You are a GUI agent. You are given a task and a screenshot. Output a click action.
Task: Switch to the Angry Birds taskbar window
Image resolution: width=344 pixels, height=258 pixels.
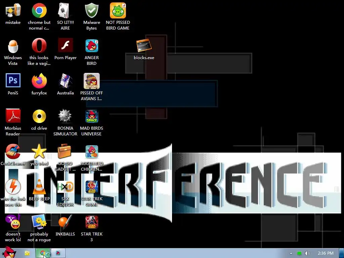[58, 253]
